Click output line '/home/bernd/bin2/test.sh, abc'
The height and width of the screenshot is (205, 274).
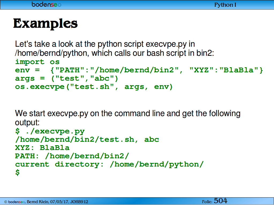click(87, 139)
